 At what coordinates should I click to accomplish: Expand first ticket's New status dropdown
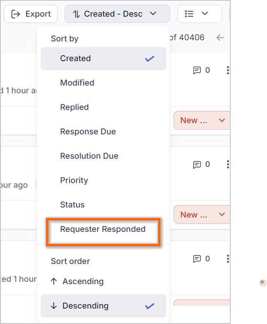pos(202,120)
